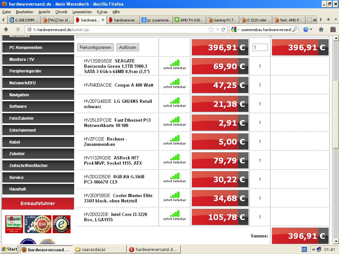The height and width of the screenshot is (254, 339).
Task: Click Computer Bild Test-Sieger badge
Action: pyautogui.click(x=14, y=224)
